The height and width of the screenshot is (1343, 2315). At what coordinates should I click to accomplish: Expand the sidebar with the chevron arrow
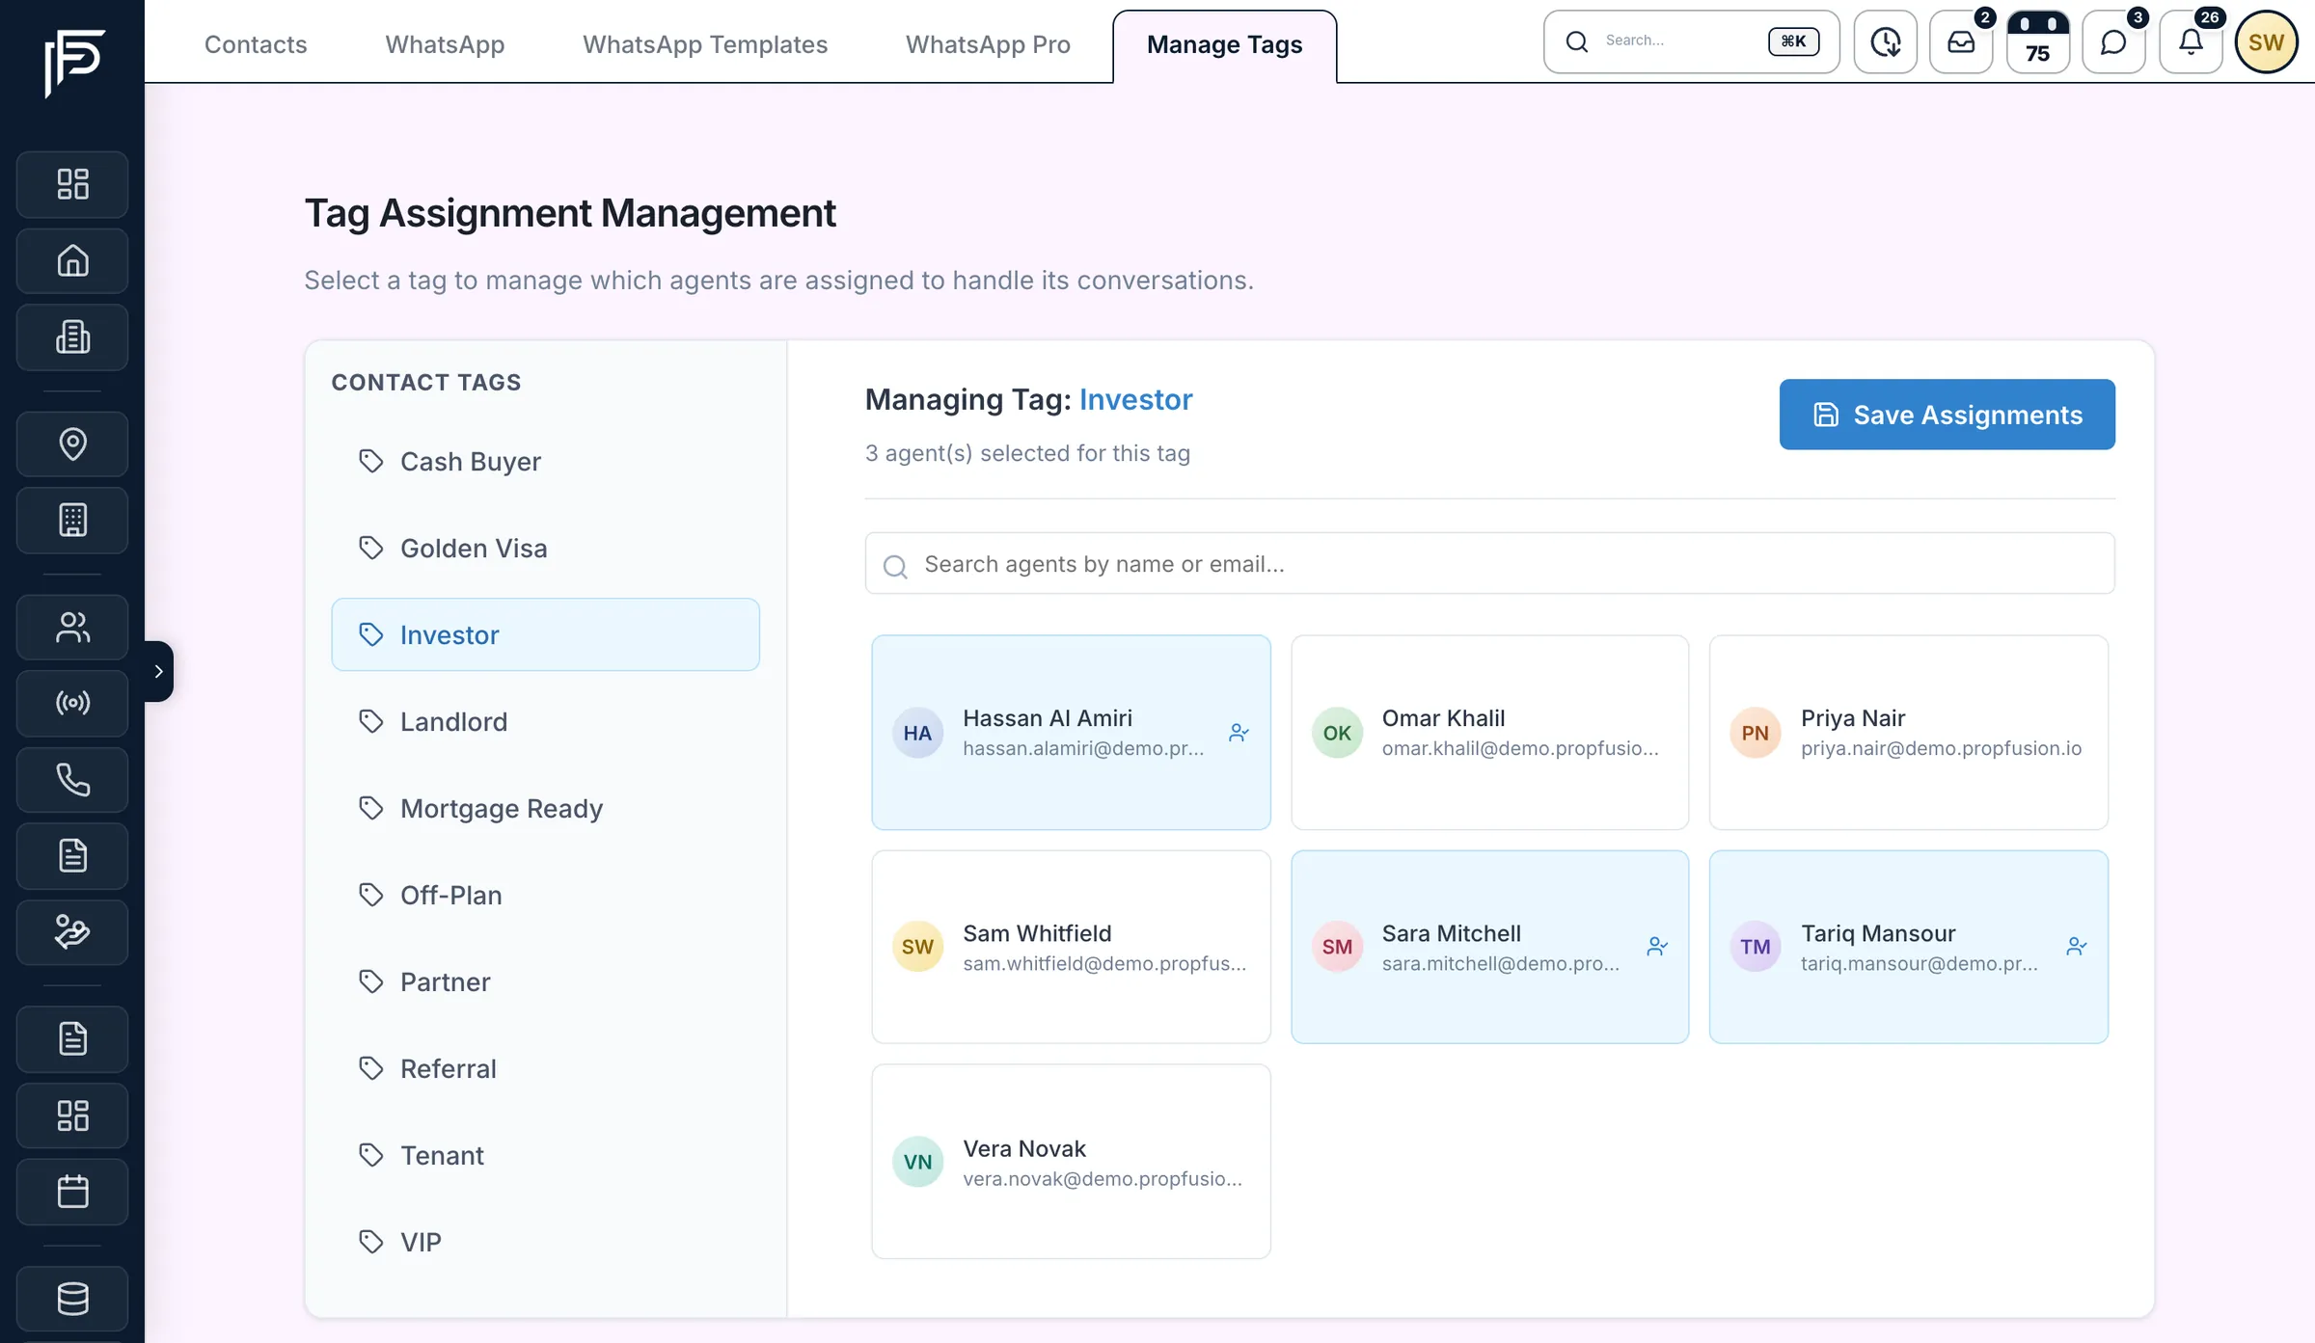pos(158,671)
